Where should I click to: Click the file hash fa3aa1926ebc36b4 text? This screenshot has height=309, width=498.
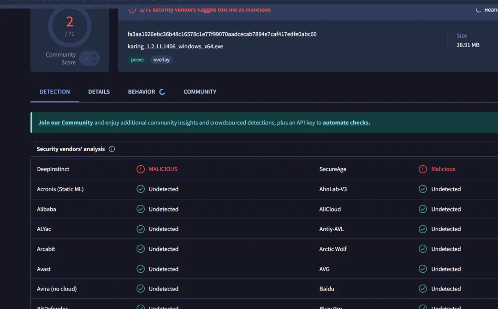(x=222, y=34)
